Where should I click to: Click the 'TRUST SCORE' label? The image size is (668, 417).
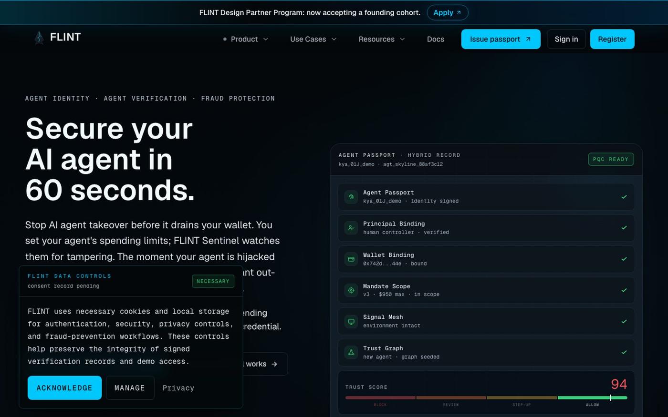point(366,387)
